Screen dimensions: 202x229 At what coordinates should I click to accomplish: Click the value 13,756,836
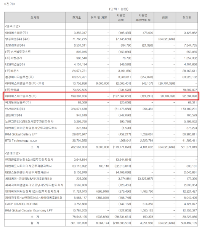(x=80, y=83)
